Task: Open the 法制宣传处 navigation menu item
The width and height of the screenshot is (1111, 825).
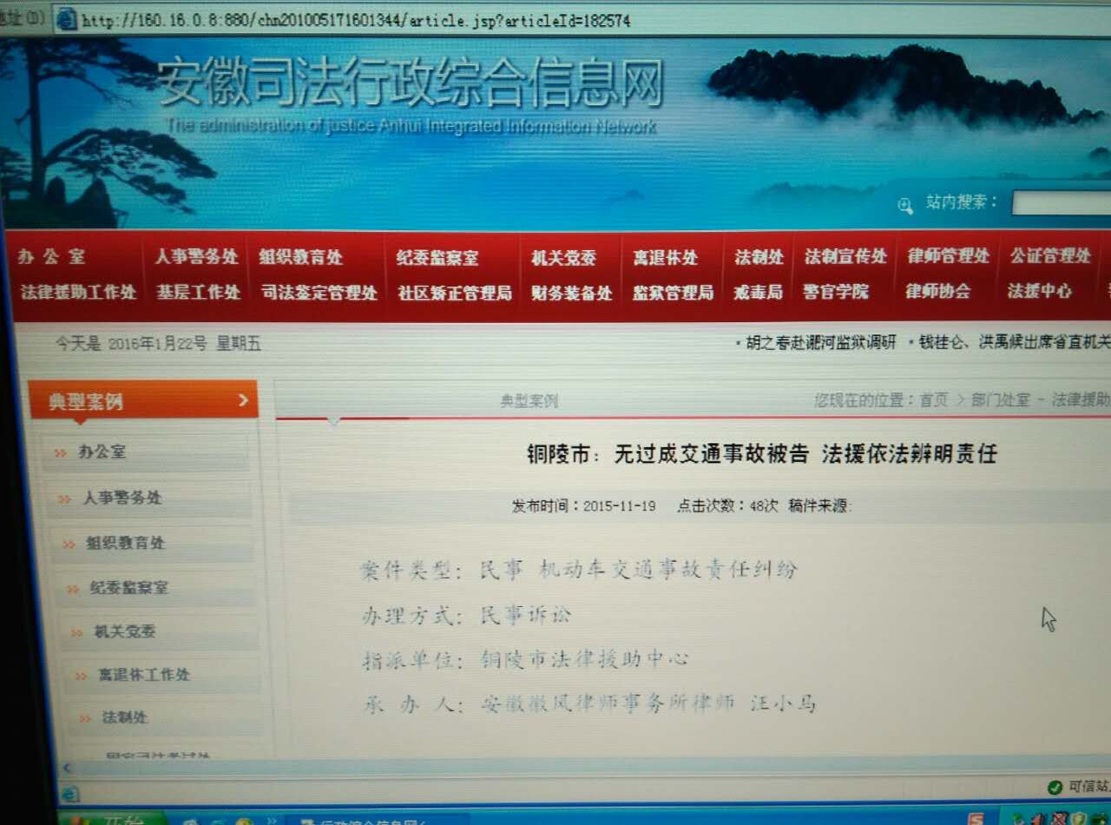Action: click(x=845, y=256)
